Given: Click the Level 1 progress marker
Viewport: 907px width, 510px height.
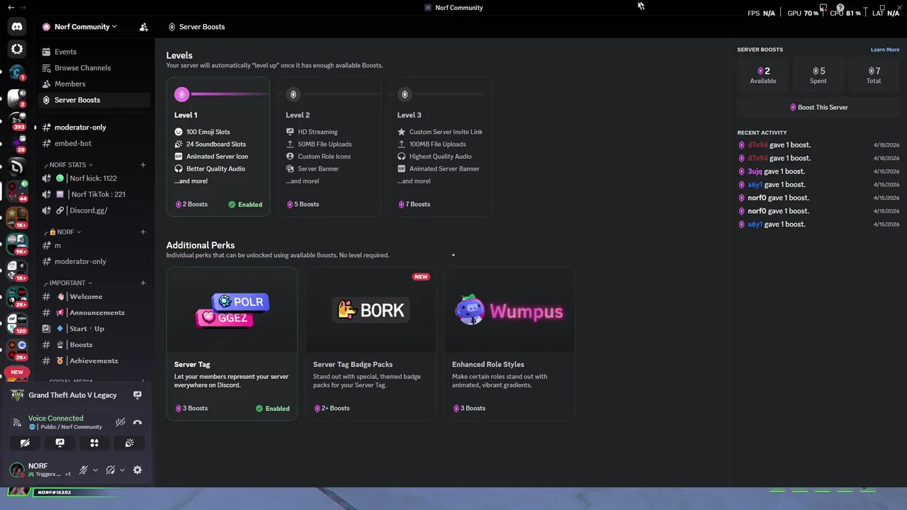Looking at the screenshot, I should point(182,94).
